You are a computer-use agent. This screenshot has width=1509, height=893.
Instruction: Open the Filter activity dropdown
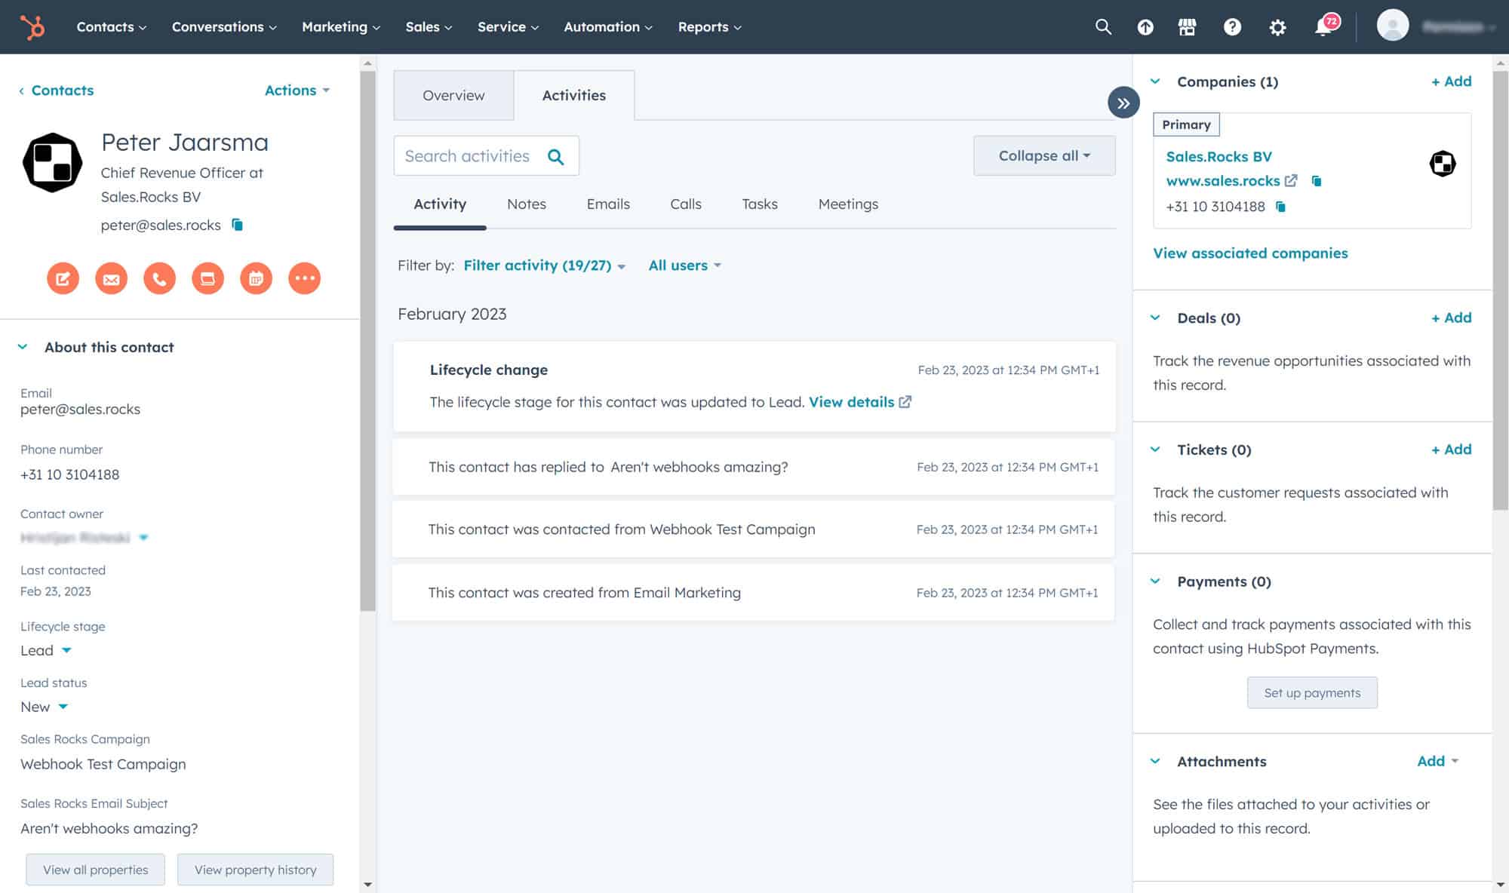tap(544, 265)
